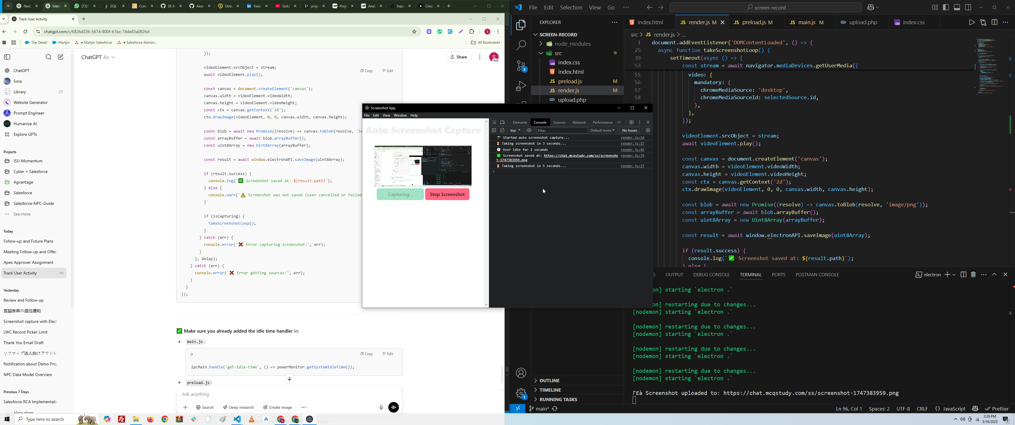Toggle device toolbar in DevTools

(x=502, y=122)
